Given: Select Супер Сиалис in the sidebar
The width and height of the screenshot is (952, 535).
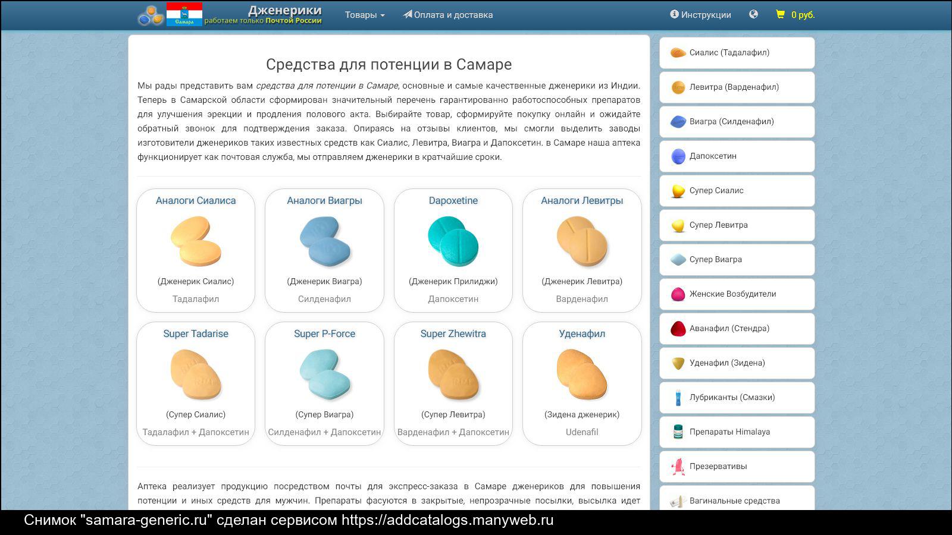Looking at the screenshot, I should (x=737, y=191).
